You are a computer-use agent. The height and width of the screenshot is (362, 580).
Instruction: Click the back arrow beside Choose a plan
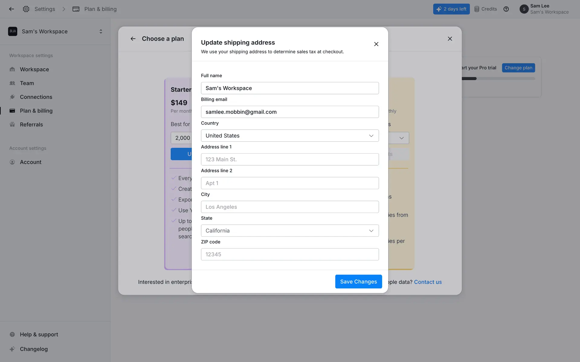coord(133,39)
